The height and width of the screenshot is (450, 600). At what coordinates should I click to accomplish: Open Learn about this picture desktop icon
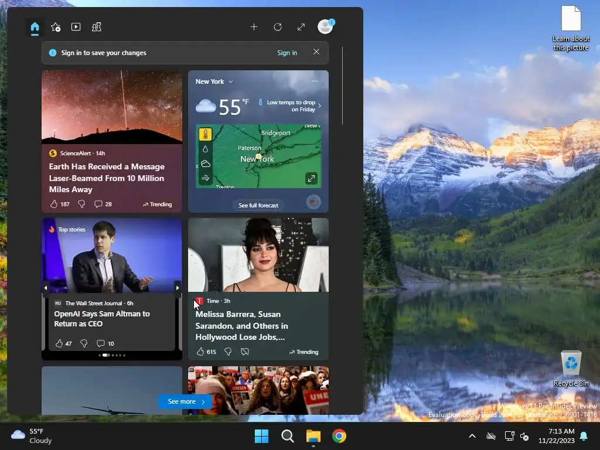571,29
